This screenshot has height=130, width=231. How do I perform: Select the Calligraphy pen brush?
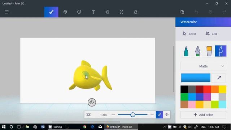[x=198, y=51]
